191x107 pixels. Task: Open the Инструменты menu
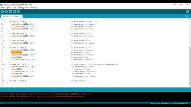click(24, 8)
